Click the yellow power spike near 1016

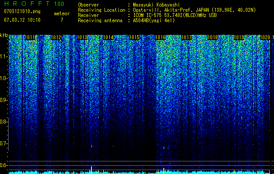tap(164, 171)
